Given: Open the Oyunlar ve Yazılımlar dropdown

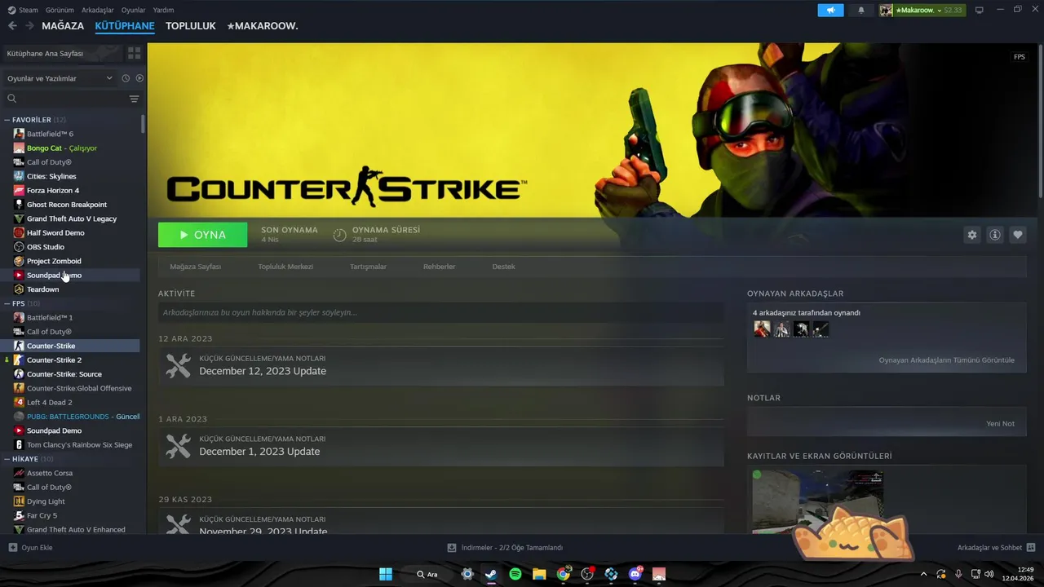Looking at the screenshot, I should [x=60, y=78].
